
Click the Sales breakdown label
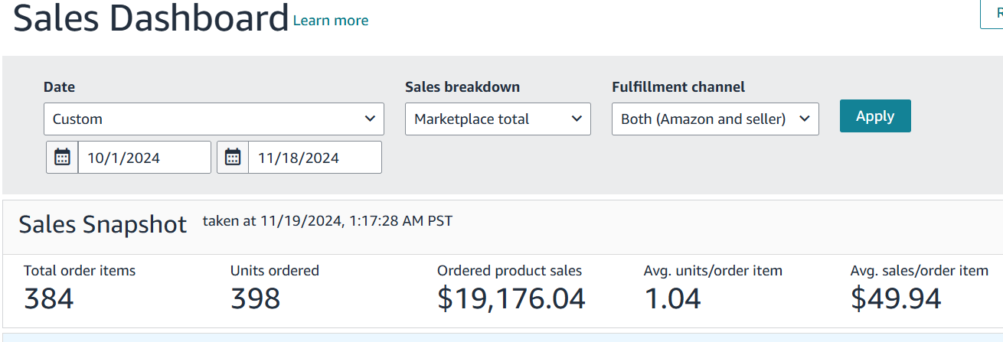[x=462, y=87]
